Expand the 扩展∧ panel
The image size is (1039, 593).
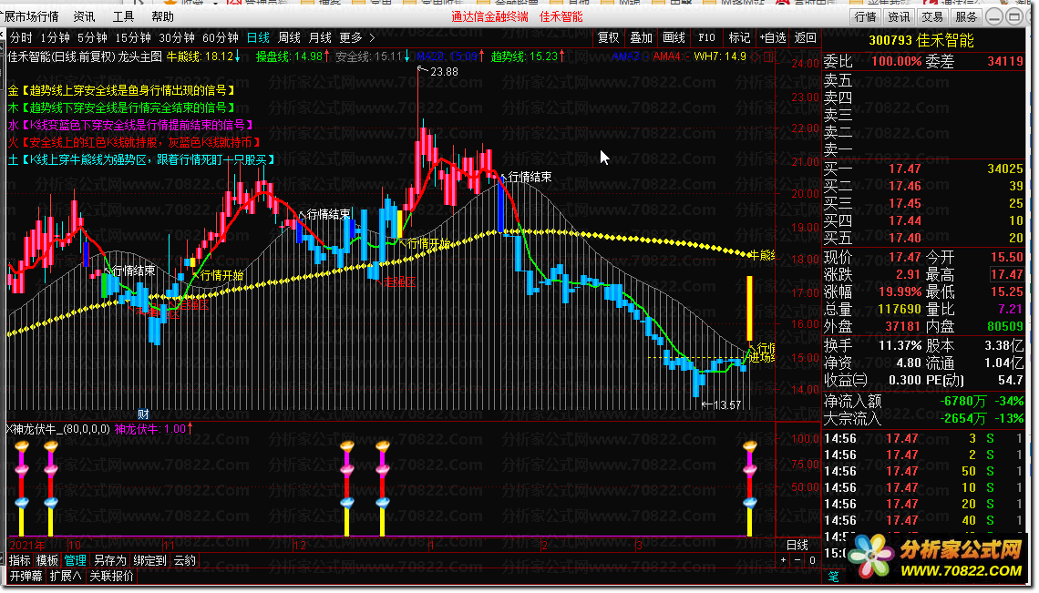tap(66, 577)
